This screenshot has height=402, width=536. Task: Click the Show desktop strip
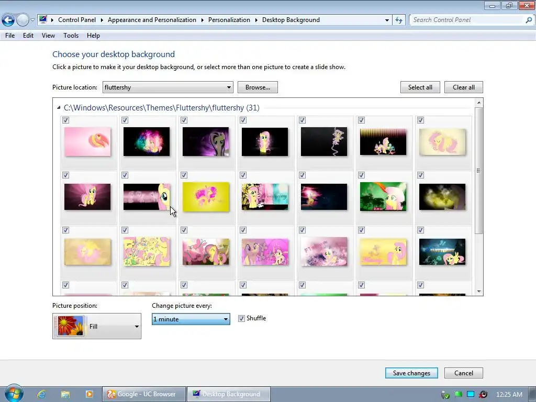[x=532, y=394]
